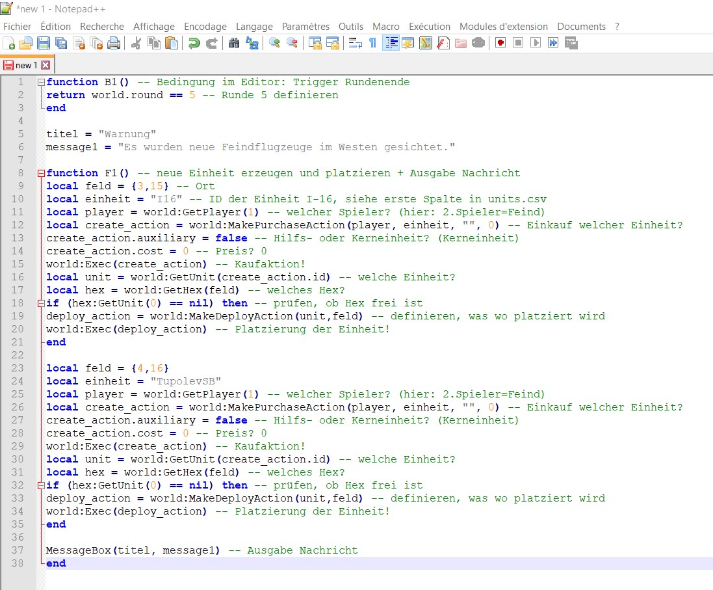Click run macro multiple times icon
The image size is (713, 590).
coord(553,43)
